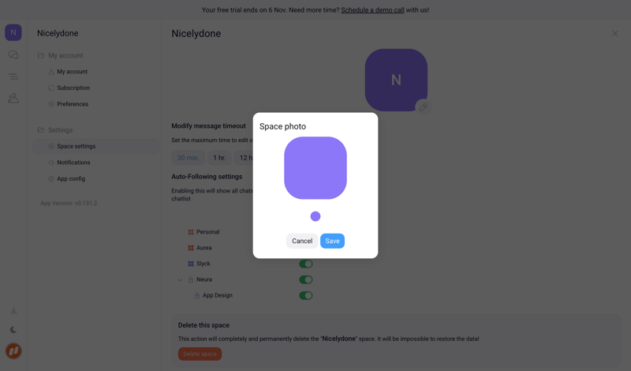
Task: Open the contacts people icon in sidebar
Action: [13, 98]
